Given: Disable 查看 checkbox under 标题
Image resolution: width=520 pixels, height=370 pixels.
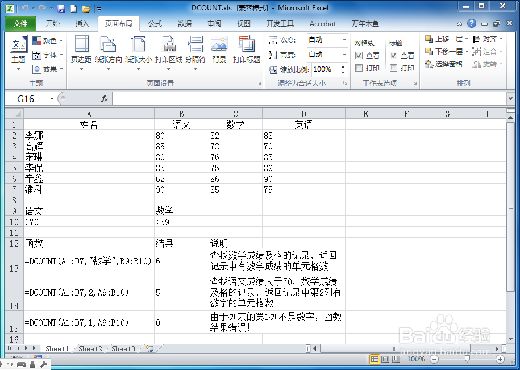Looking at the screenshot, I should pos(393,56).
